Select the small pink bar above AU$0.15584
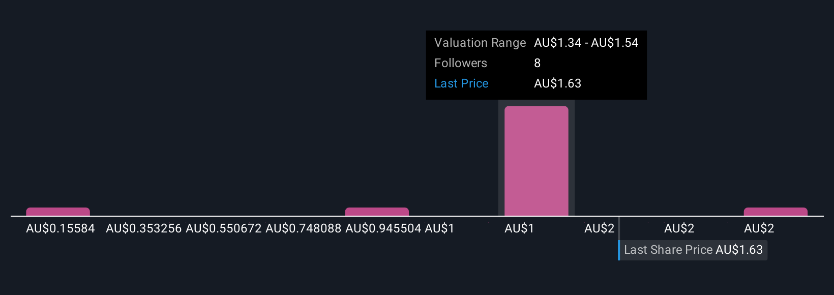 (x=58, y=212)
